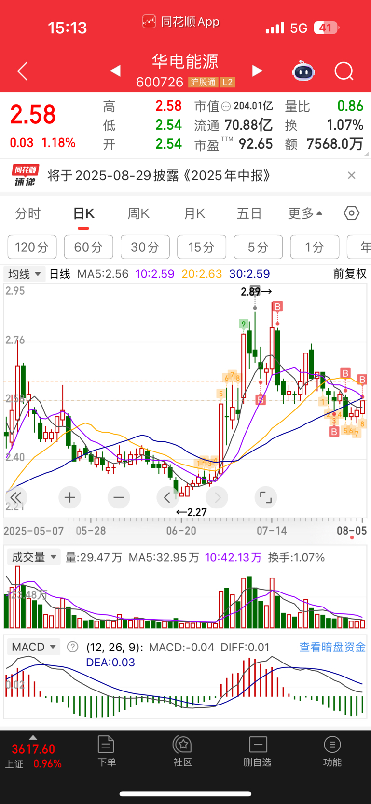Jump to earliest data with double-left arrows
Screen dimensions: 371x804
click(15, 497)
